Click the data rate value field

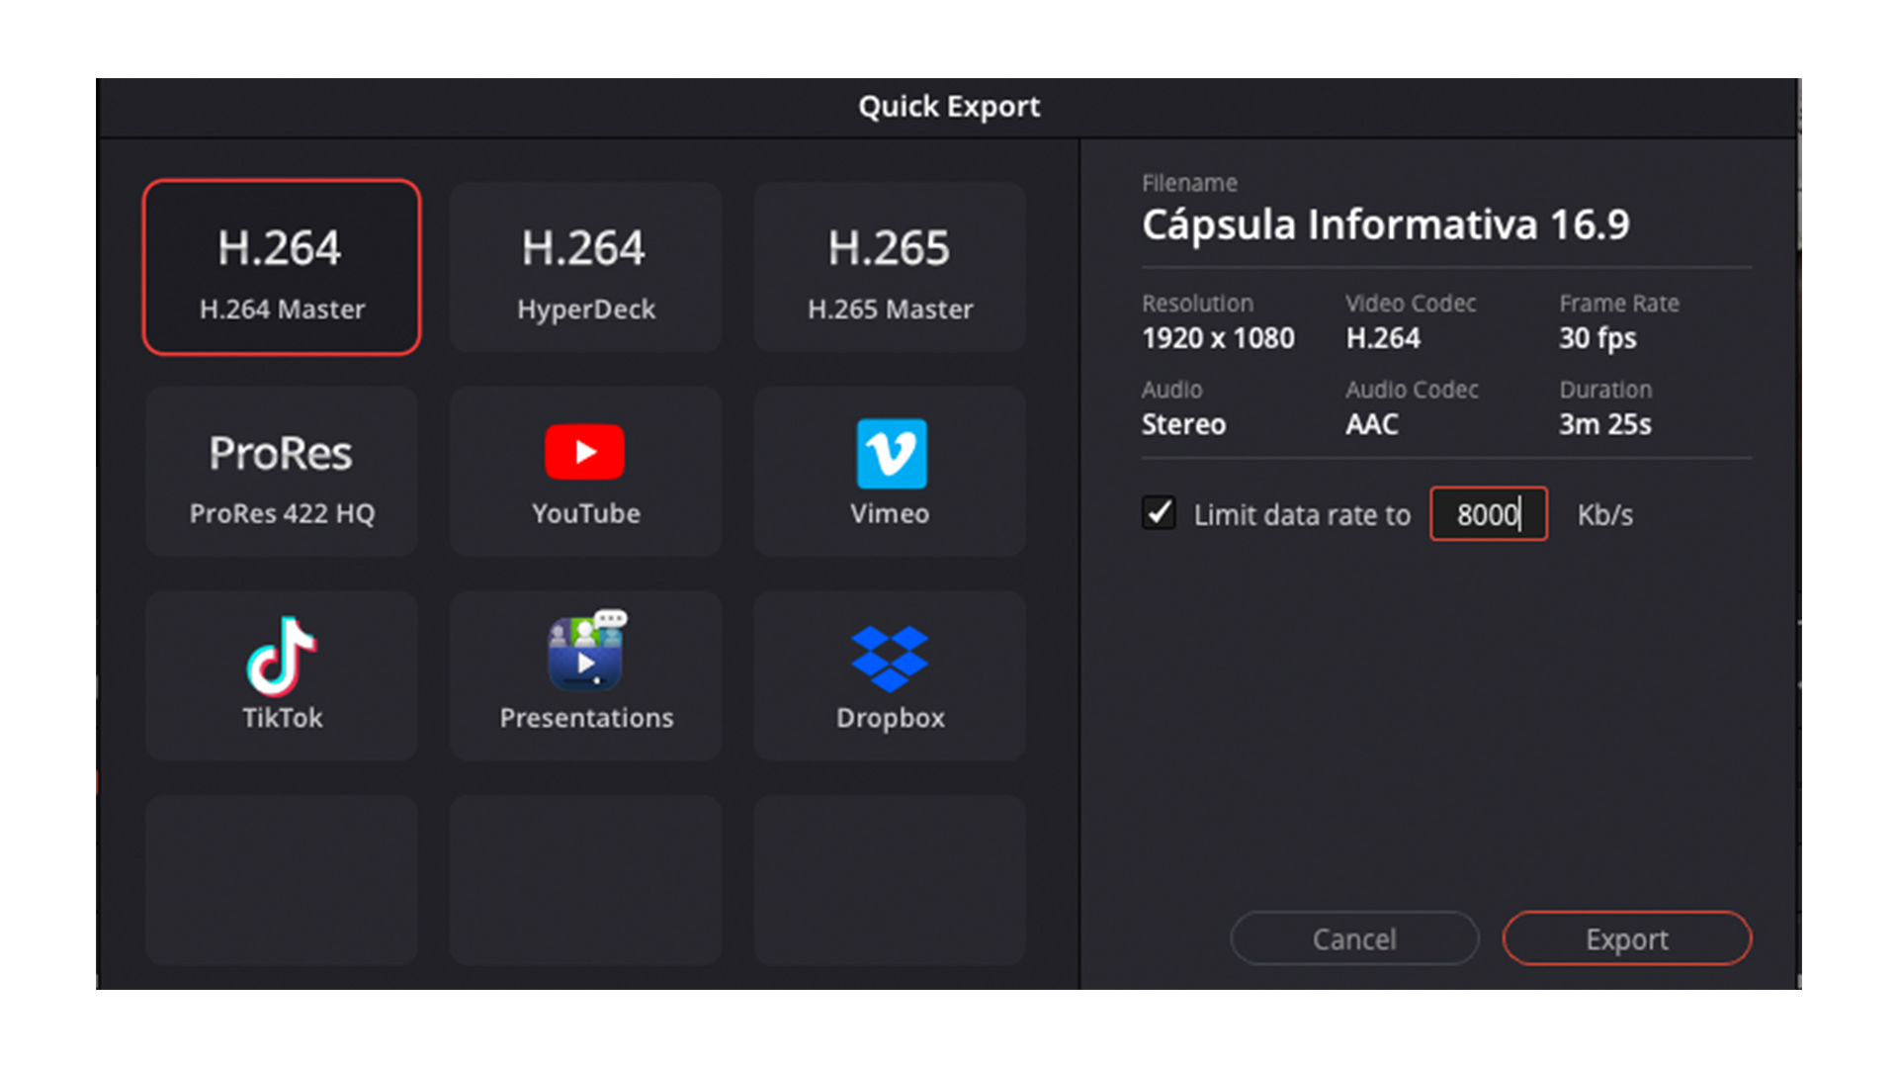(1488, 513)
